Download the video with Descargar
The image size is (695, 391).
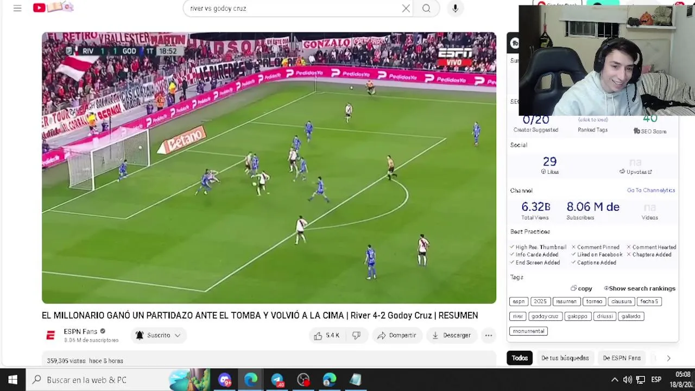click(451, 336)
